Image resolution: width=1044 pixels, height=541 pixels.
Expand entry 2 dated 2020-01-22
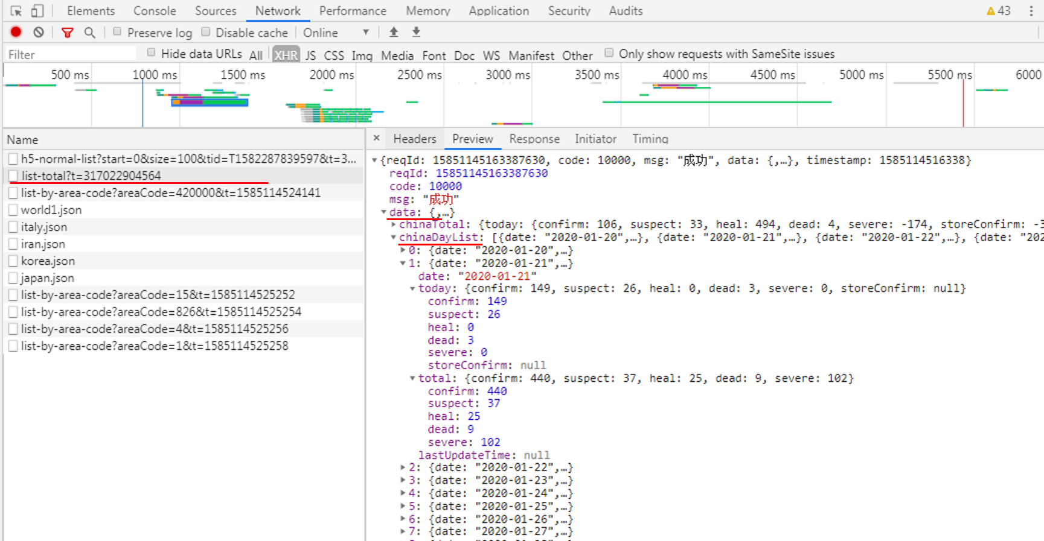tap(403, 467)
